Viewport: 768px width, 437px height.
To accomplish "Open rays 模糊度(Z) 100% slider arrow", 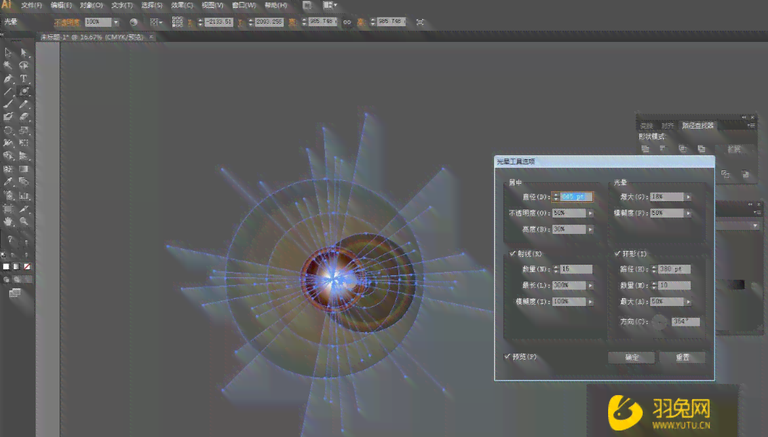I will tap(590, 302).
